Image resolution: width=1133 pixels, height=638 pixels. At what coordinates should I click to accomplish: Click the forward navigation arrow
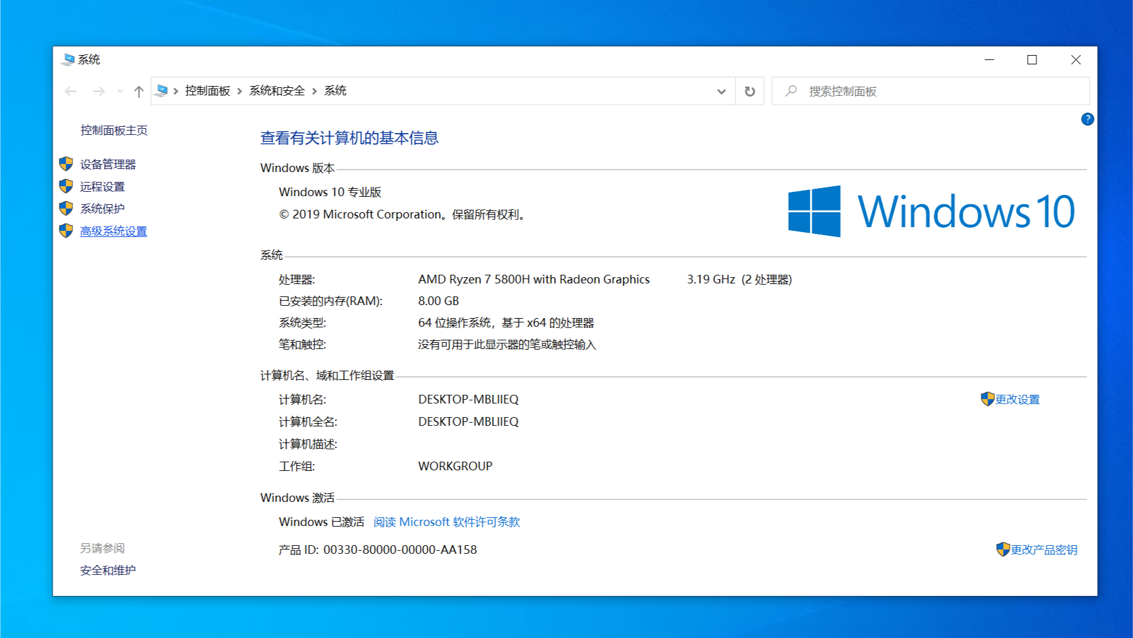coord(98,92)
